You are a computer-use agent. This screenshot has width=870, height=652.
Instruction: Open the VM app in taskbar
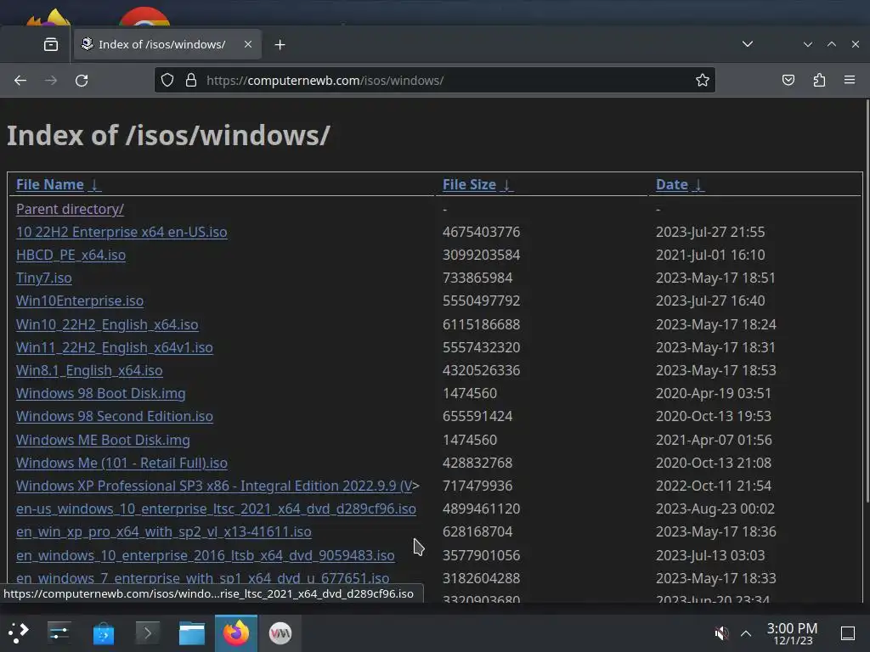pos(280,632)
